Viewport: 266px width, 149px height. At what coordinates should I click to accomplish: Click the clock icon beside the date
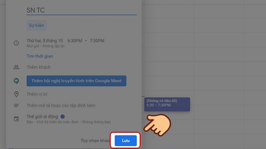(16, 43)
